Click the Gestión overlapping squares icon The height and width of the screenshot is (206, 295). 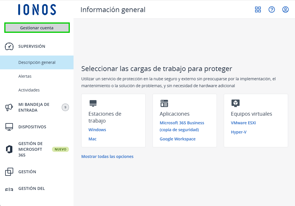(9, 172)
